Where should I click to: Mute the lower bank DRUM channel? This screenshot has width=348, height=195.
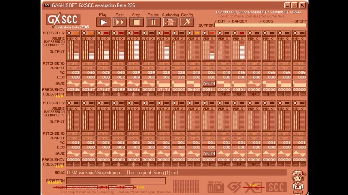[x=204, y=103]
